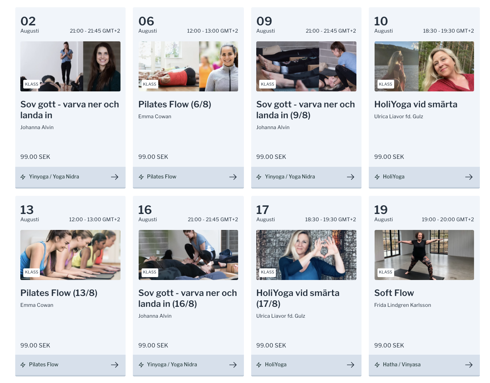This screenshot has width=490, height=383.
Task: Open Pilates Flow (6/8) class title
Action: click(175, 104)
